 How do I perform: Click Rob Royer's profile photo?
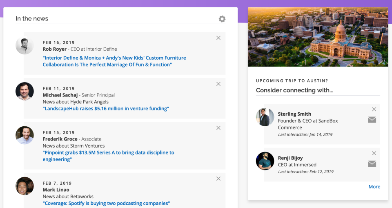(24, 45)
